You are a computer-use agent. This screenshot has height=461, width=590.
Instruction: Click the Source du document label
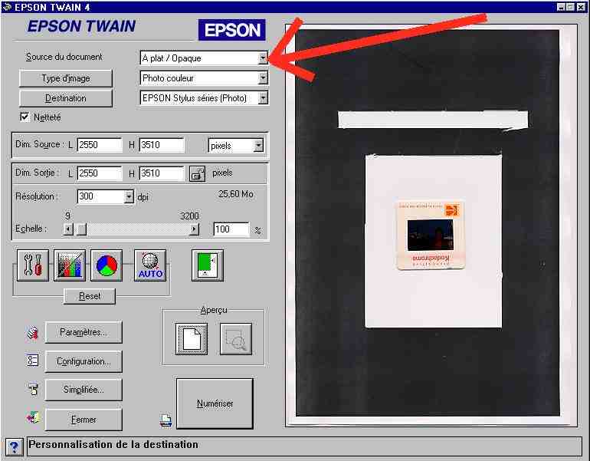pyautogui.click(x=64, y=57)
